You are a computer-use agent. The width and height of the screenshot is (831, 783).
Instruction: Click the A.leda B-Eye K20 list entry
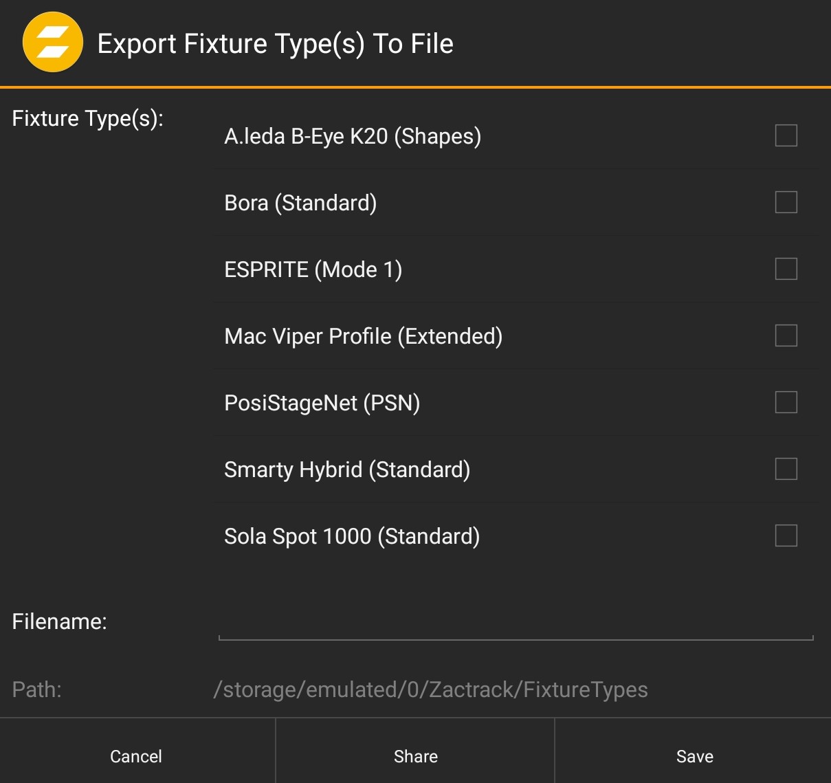(353, 136)
